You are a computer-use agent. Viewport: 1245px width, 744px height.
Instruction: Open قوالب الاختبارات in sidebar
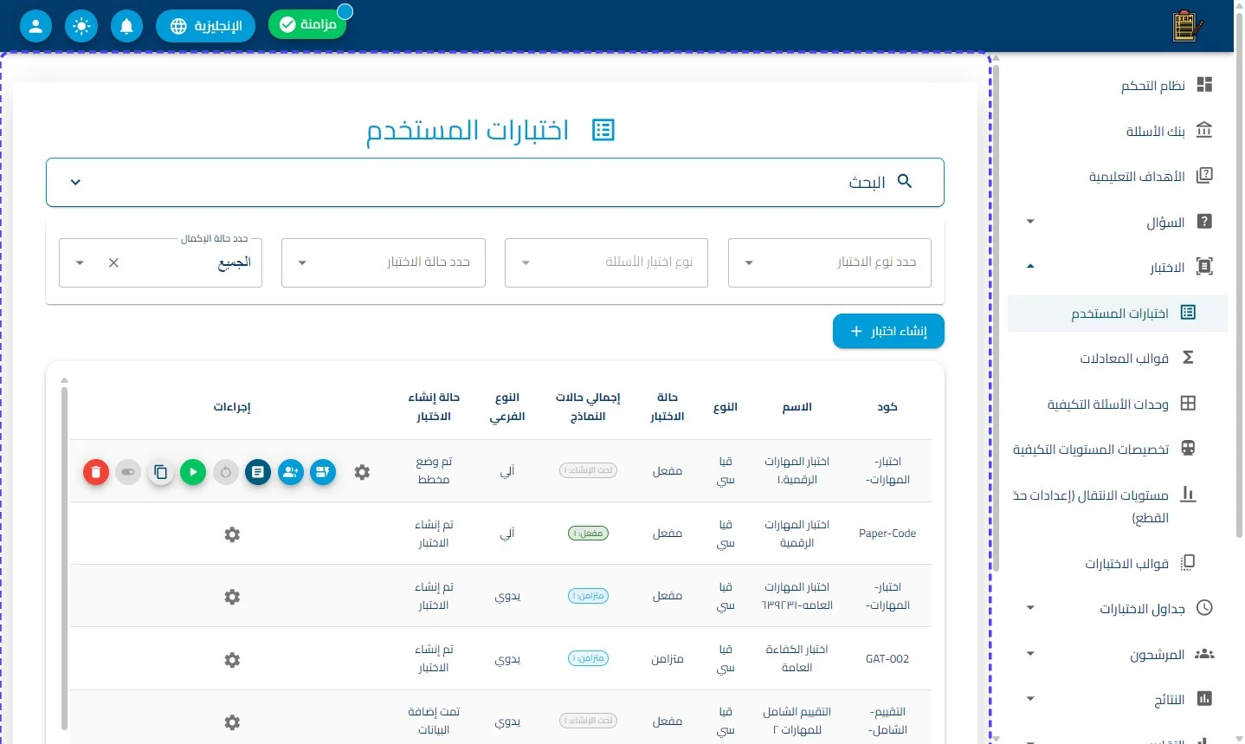[1118, 563]
